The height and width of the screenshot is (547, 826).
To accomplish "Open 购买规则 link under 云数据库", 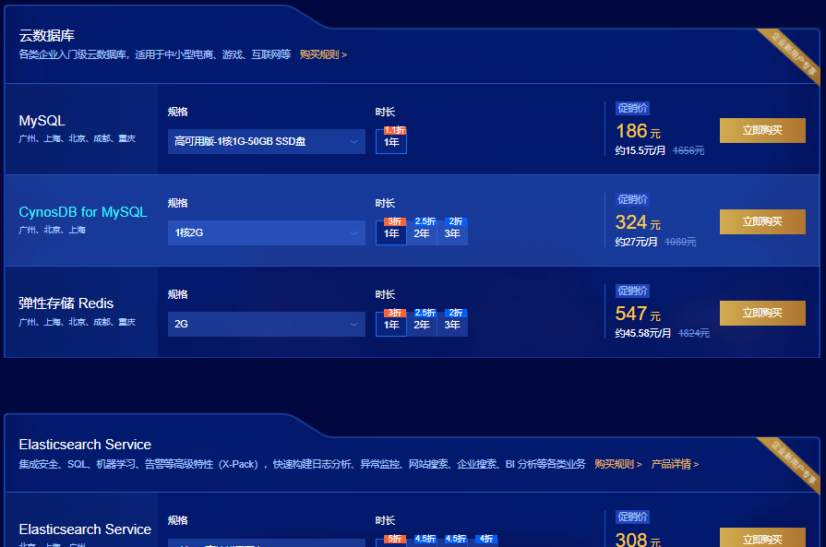I will [323, 54].
